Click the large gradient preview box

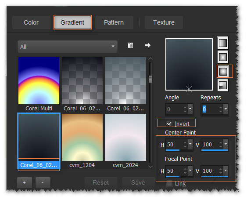coord(189,65)
